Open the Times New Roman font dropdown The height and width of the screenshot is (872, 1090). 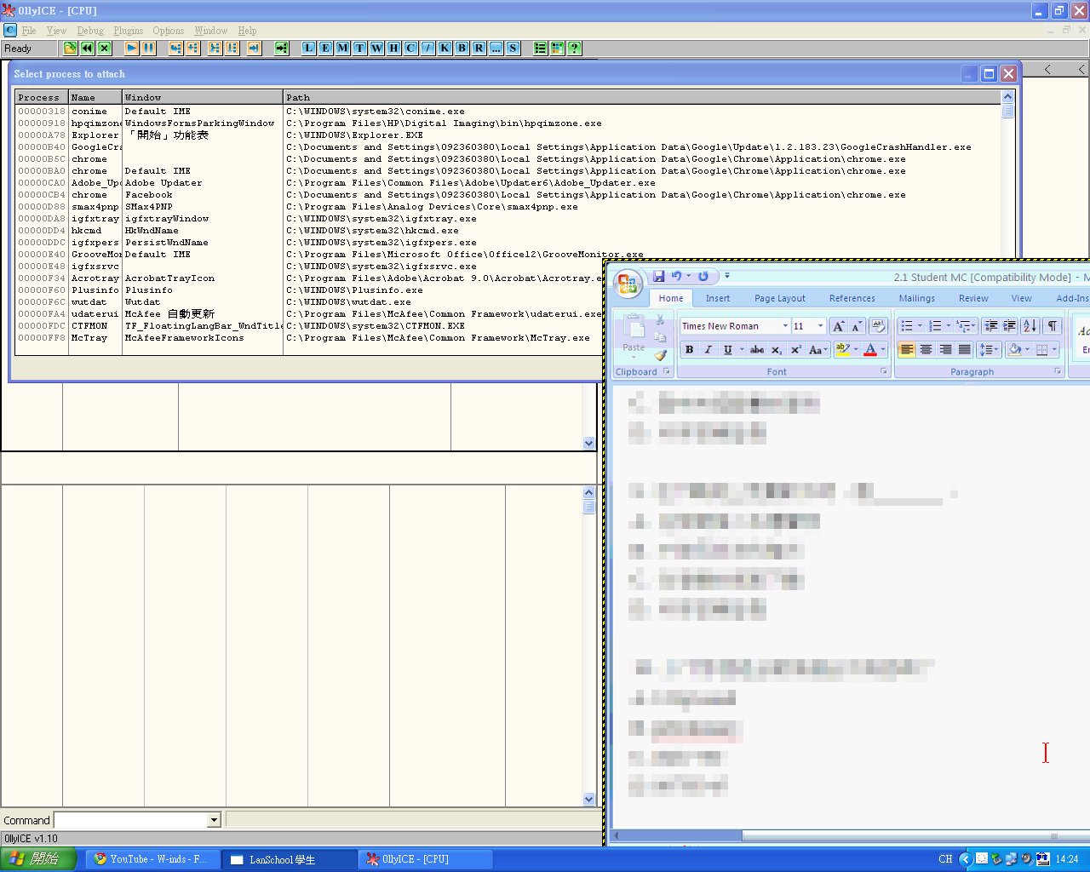785,326
